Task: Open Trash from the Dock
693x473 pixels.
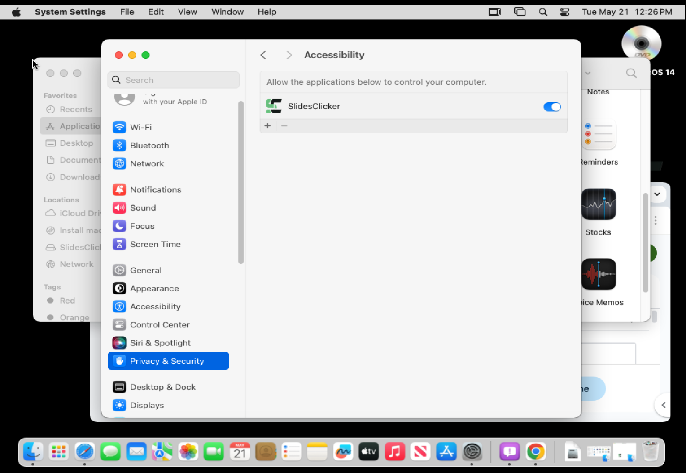Action: pos(651,451)
